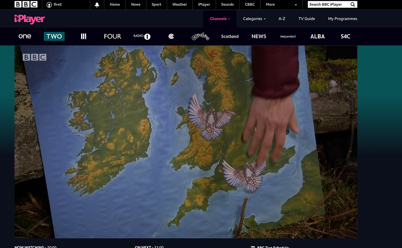Open the Radio 1 channel

142,36
